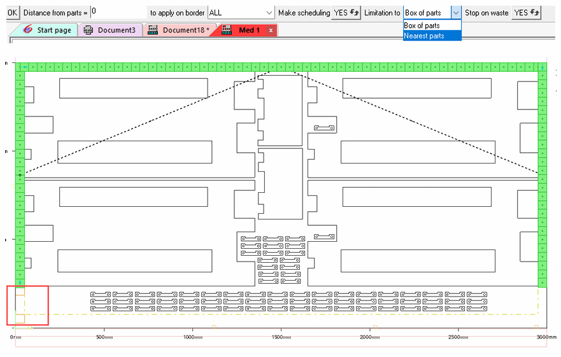Click the Med 1 tab icon
The image size is (561, 357).
click(227, 30)
